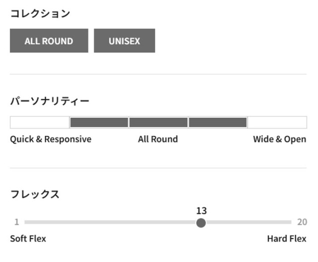Click the All Round label below personality bar
The height and width of the screenshot is (262, 318).
158,139
